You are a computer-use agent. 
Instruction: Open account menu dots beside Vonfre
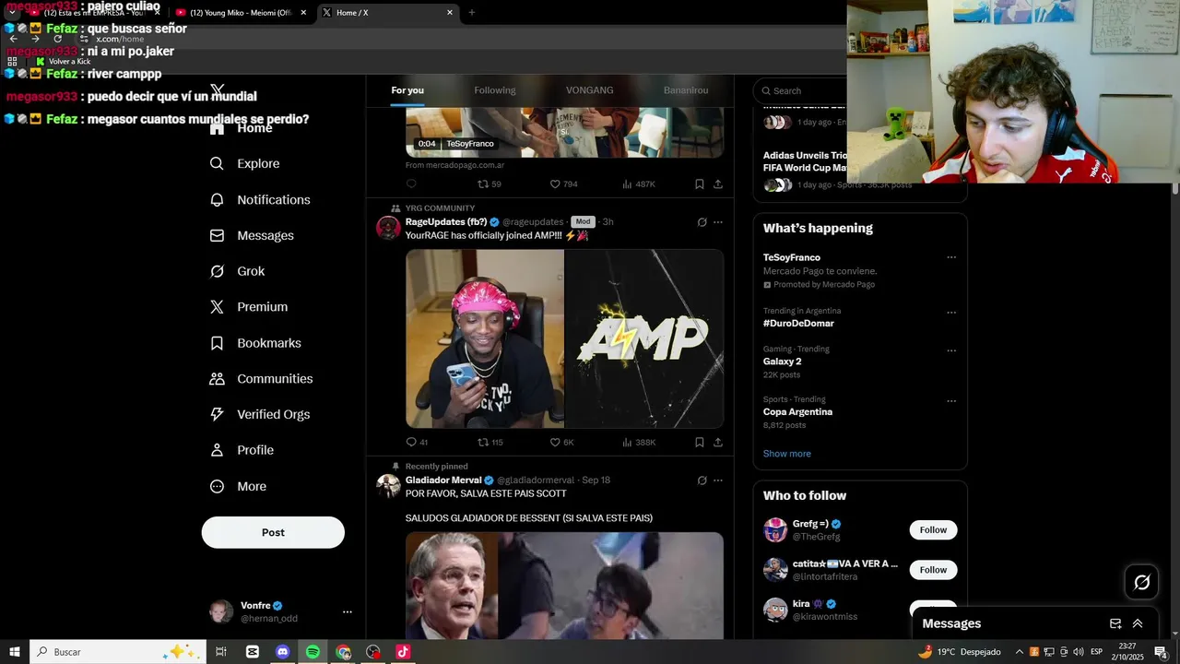[347, 611]
